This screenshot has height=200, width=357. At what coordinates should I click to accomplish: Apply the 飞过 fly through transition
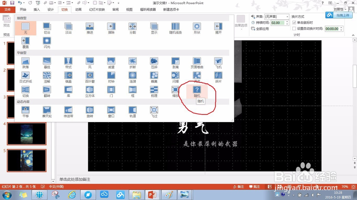pyautogui.click(x=154, y=112)
